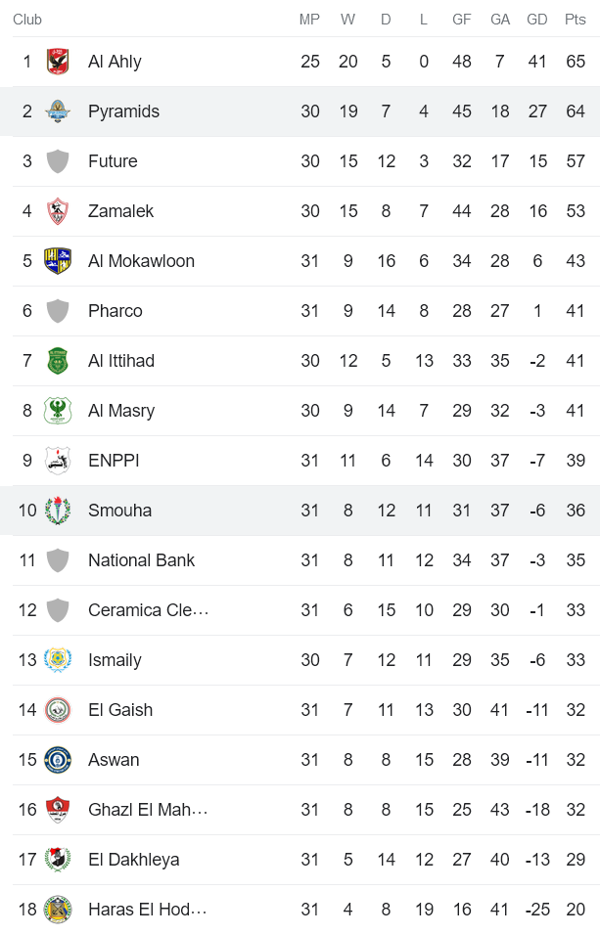The width and height of the screenshot is (600, 935).
Task: Click the Haras El Hodood crest
Action: click(58, 910)
